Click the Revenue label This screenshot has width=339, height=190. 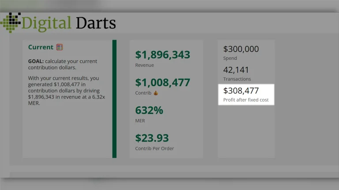(144, 65)
